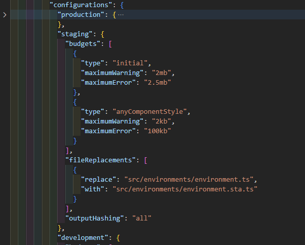This screenshot has height=245, width=305.
Task: Click the "anyComponentStyle" value
Action: [149, 112]
